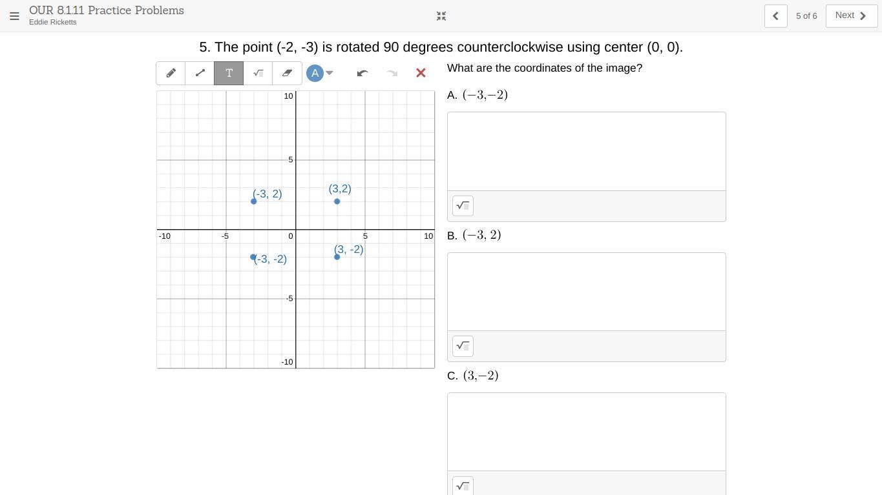Click the answer A text box
This screenshot has width=882, height=495.
[x=586, y=151]
